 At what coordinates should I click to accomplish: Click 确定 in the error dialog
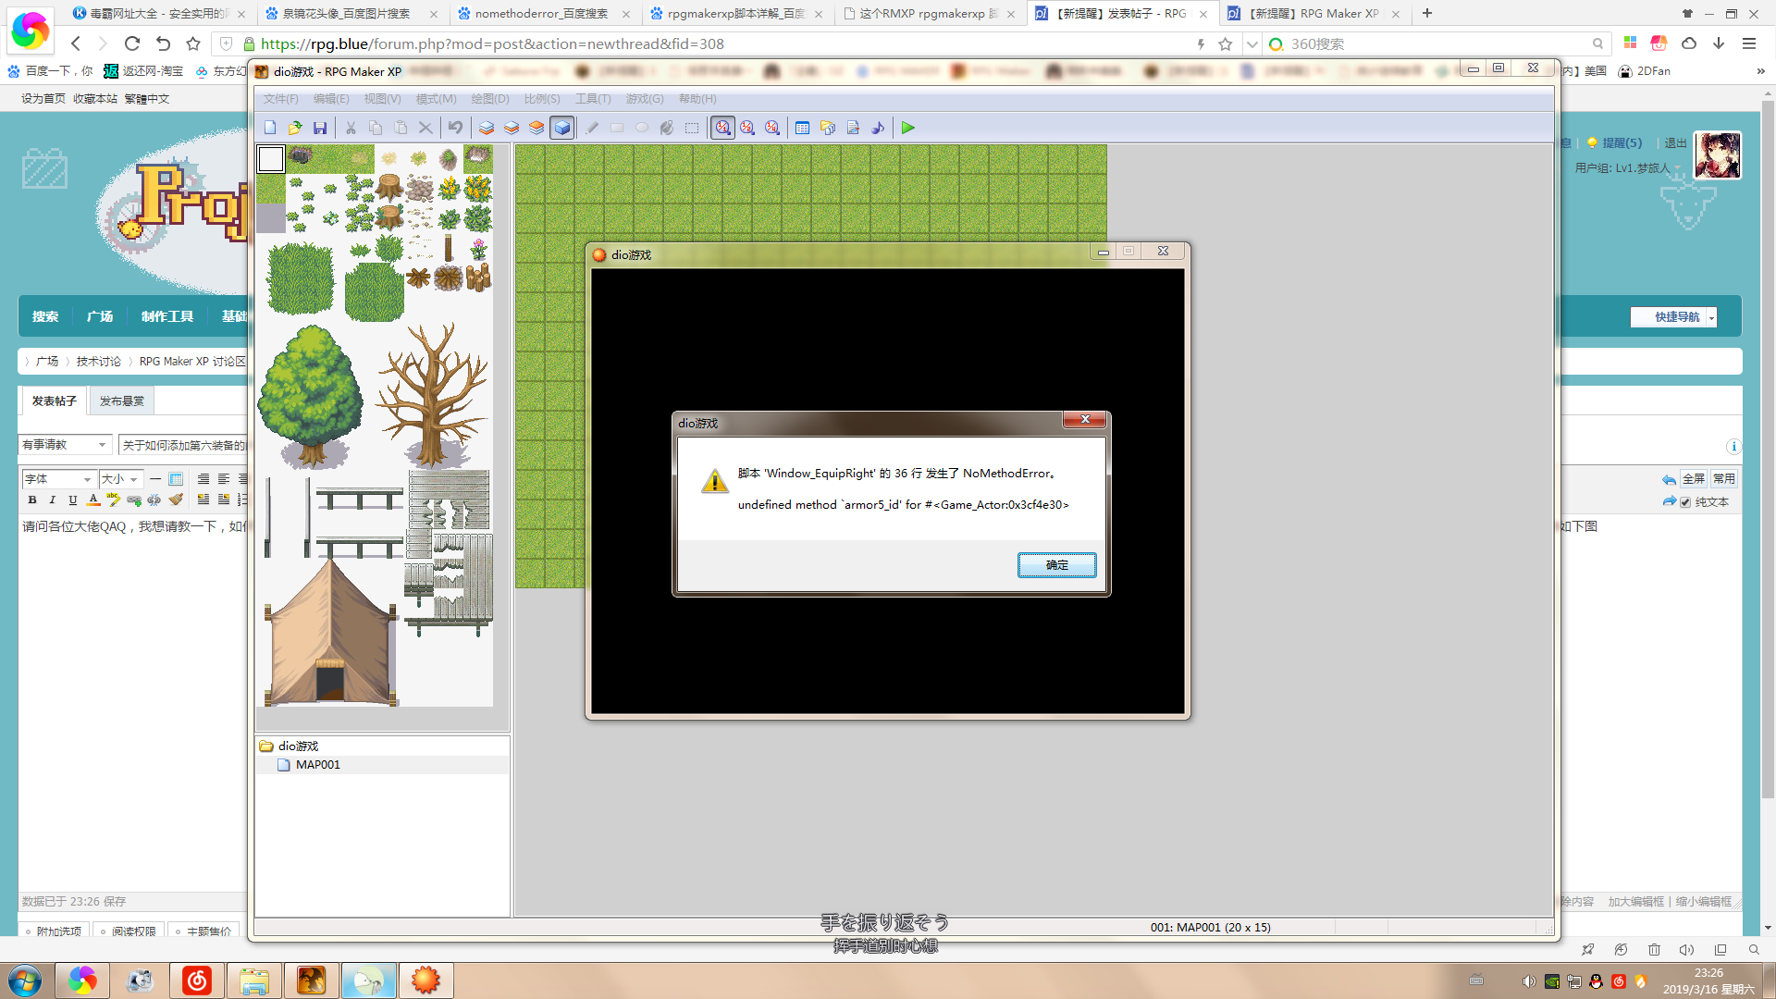pyautogui.click(x=1057, y=565)
